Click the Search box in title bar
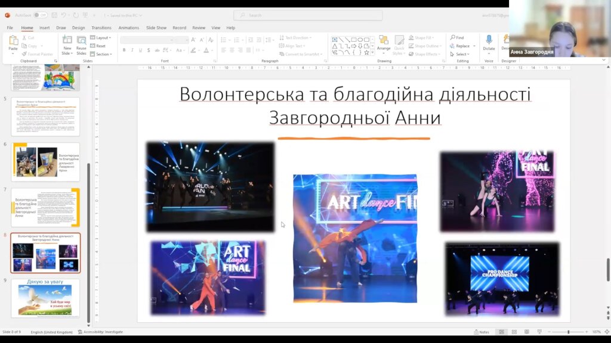This screenshot has width=611, height=343. tap(308, 15)
